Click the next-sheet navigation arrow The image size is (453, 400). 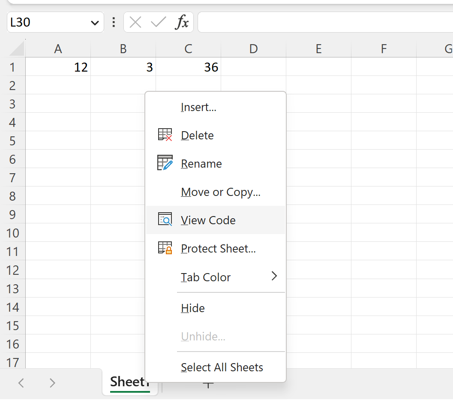[52, 383]
